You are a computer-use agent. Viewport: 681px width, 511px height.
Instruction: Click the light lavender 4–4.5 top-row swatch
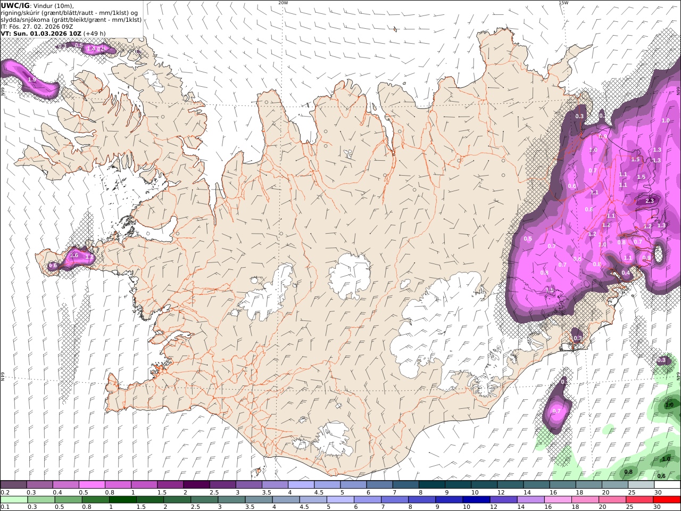point(301,485)
